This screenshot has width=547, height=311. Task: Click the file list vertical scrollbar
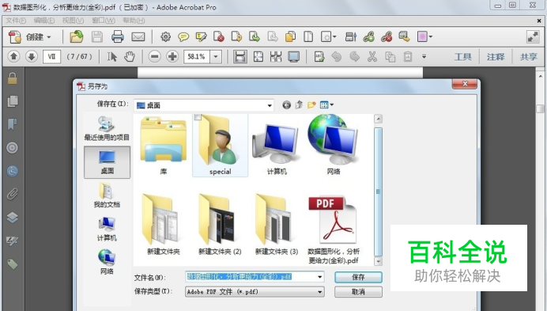point(378,191)
